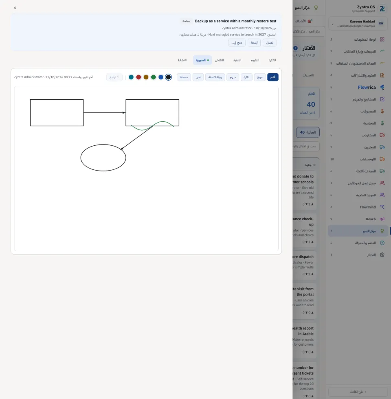
Task: Pick the teal color swatch
Action: (131, 77)
